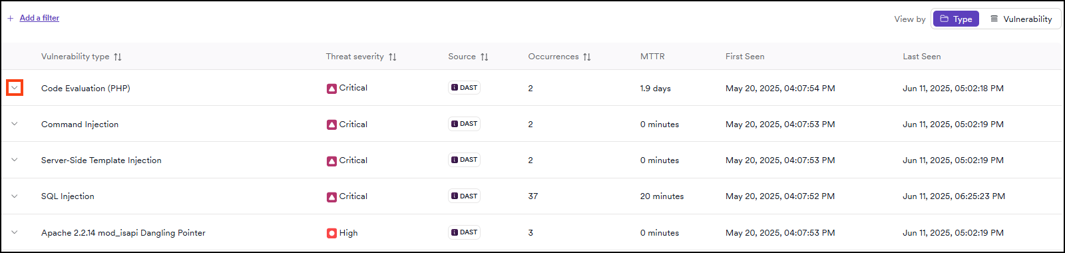
Task: Select the Server-Side Template Injection name
Action: [x=101, y=160]
